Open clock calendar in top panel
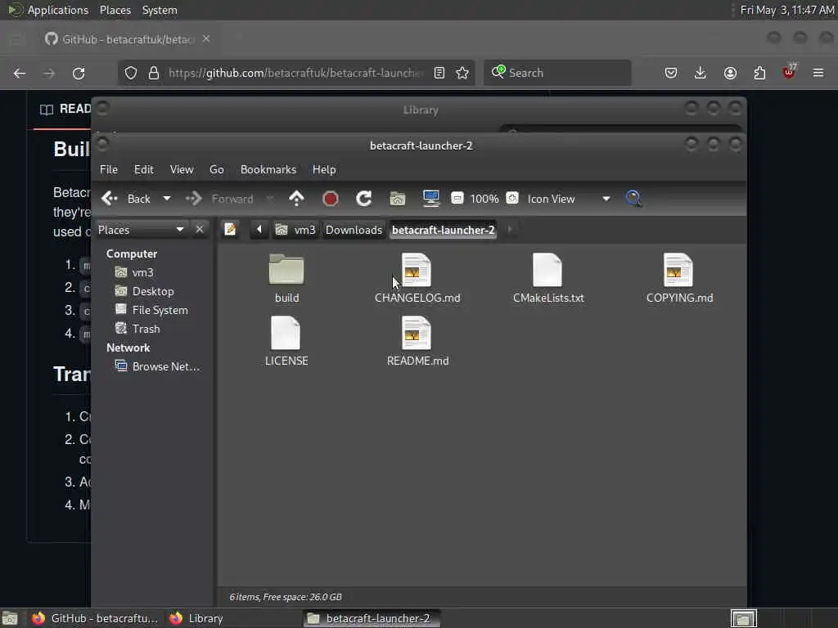838x628 pixels. [786, 10]
